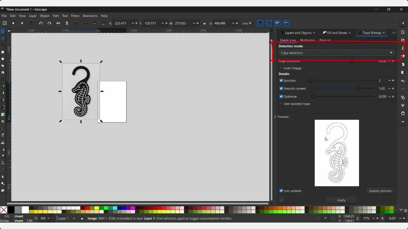This screenshot has width=408, height=229.
Task: Select the Eraser tool in toolbox
Action: pos(3,156)
